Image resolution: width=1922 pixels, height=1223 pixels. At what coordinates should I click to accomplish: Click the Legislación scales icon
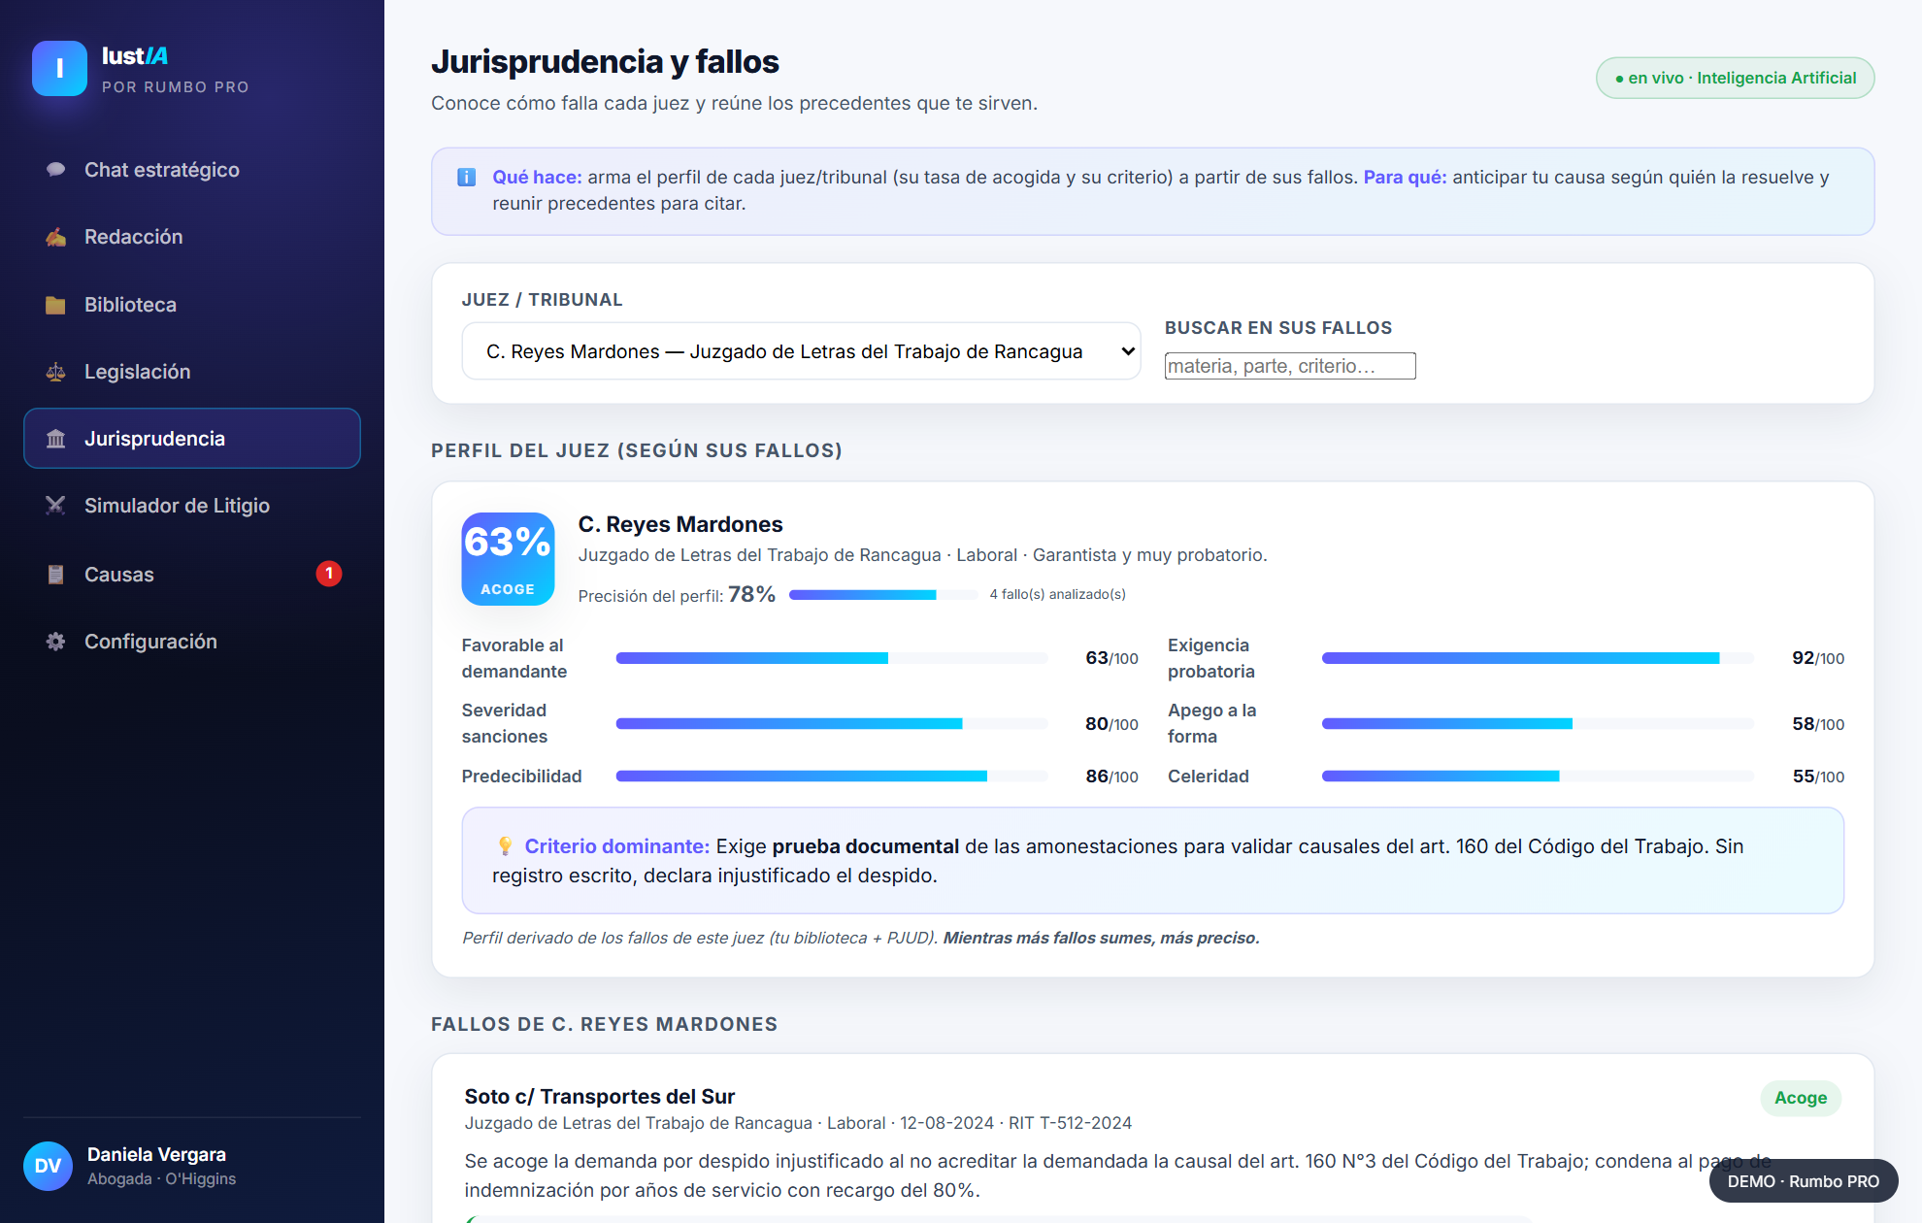click(x=55, y=372)
